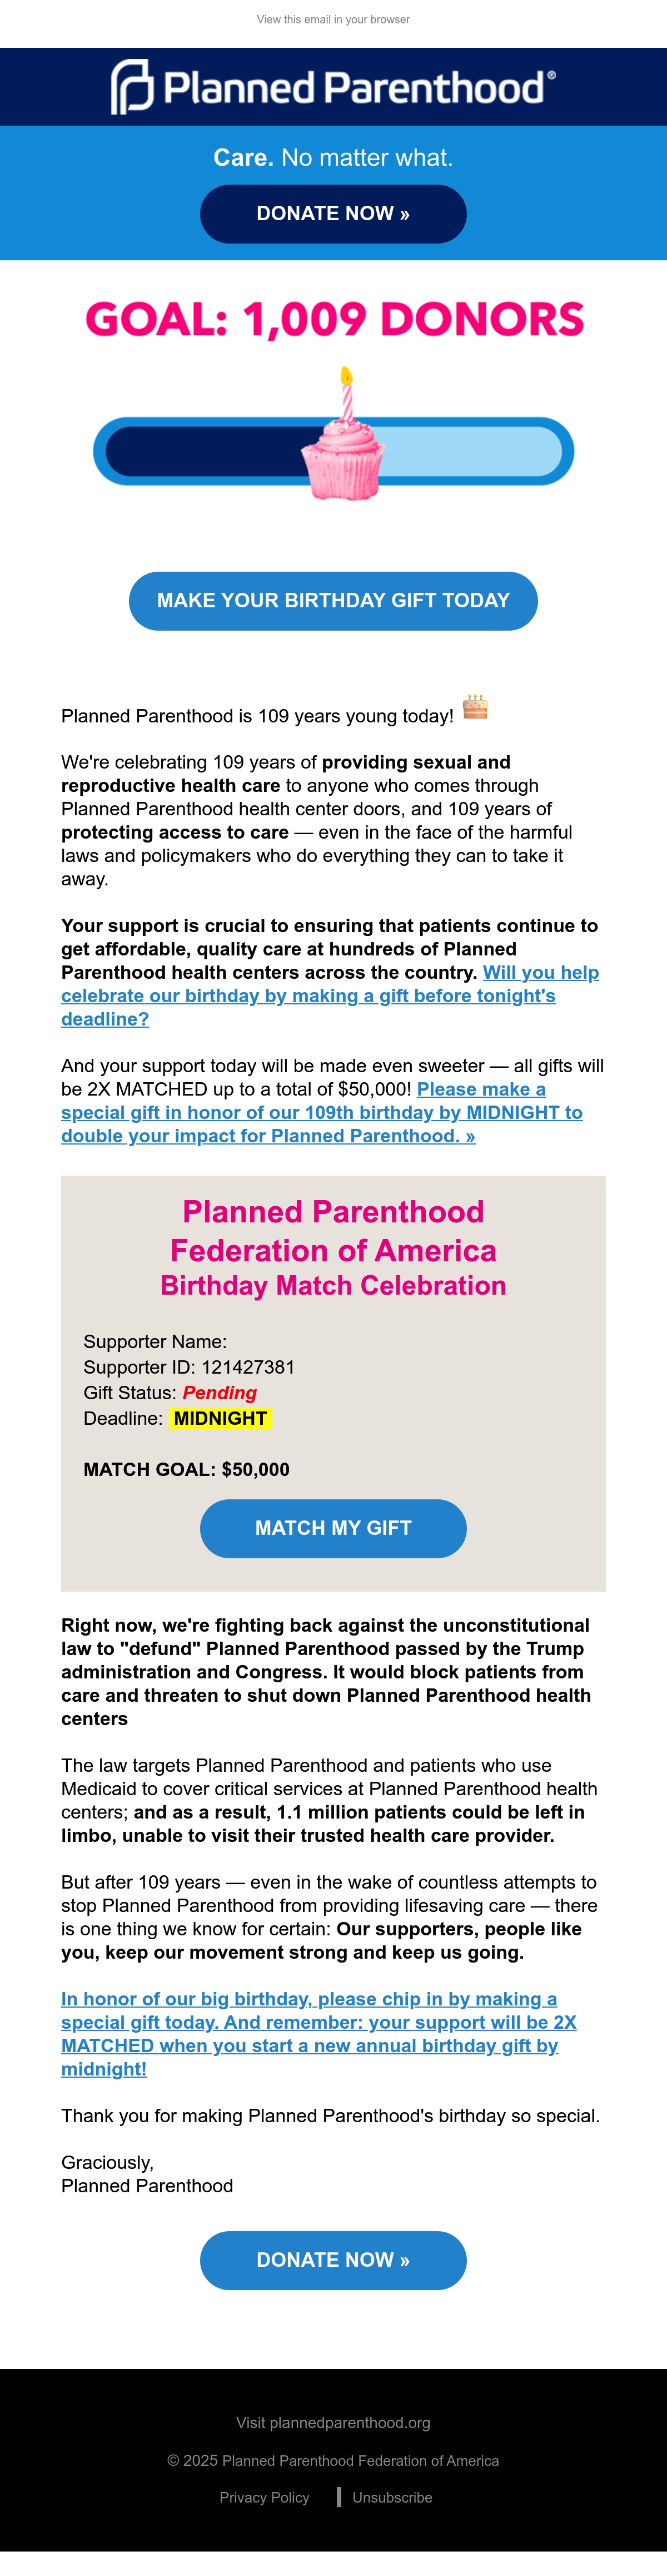Image resolution: width=667 pixels, height=2576 pixels.
Task: Open the special gift 109th birthday link
Action: (322, 1113)
